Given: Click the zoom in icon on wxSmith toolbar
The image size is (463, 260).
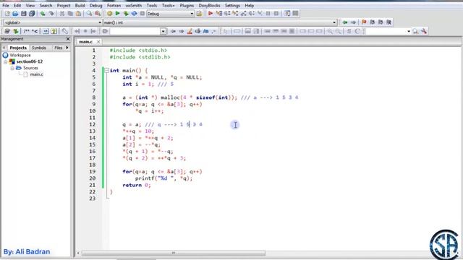Looking at the screenshot, I should [x=330, y=31].
